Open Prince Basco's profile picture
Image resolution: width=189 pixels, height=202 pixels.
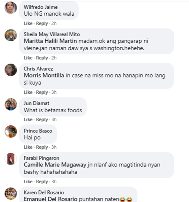click(x=11, y=131)
